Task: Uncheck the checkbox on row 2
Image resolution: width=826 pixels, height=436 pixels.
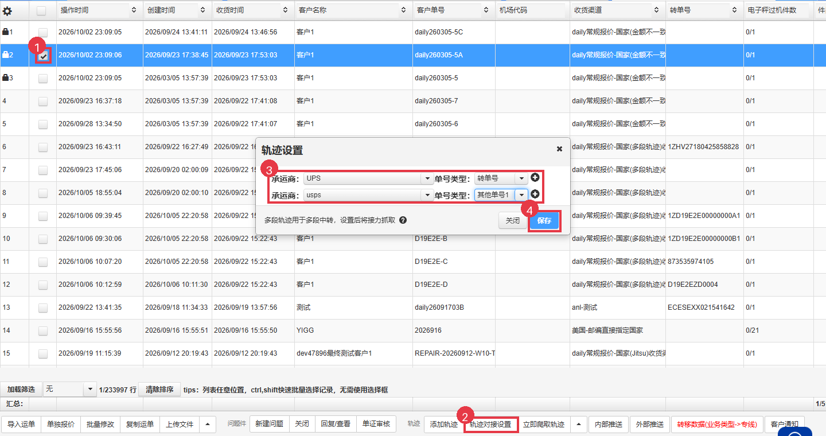Action: (x=43, y=55)
